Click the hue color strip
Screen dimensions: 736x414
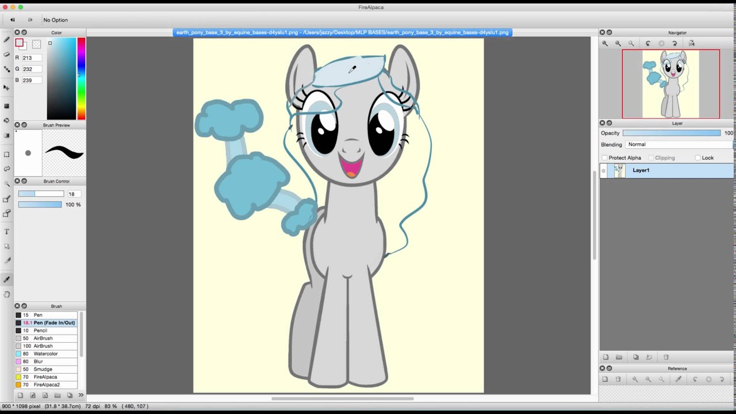click(x=81, y=79)
